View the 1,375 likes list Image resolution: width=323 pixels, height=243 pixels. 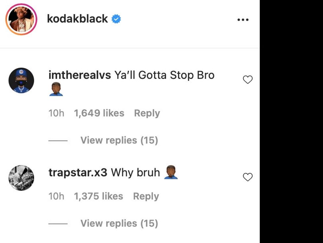point(98,196)
